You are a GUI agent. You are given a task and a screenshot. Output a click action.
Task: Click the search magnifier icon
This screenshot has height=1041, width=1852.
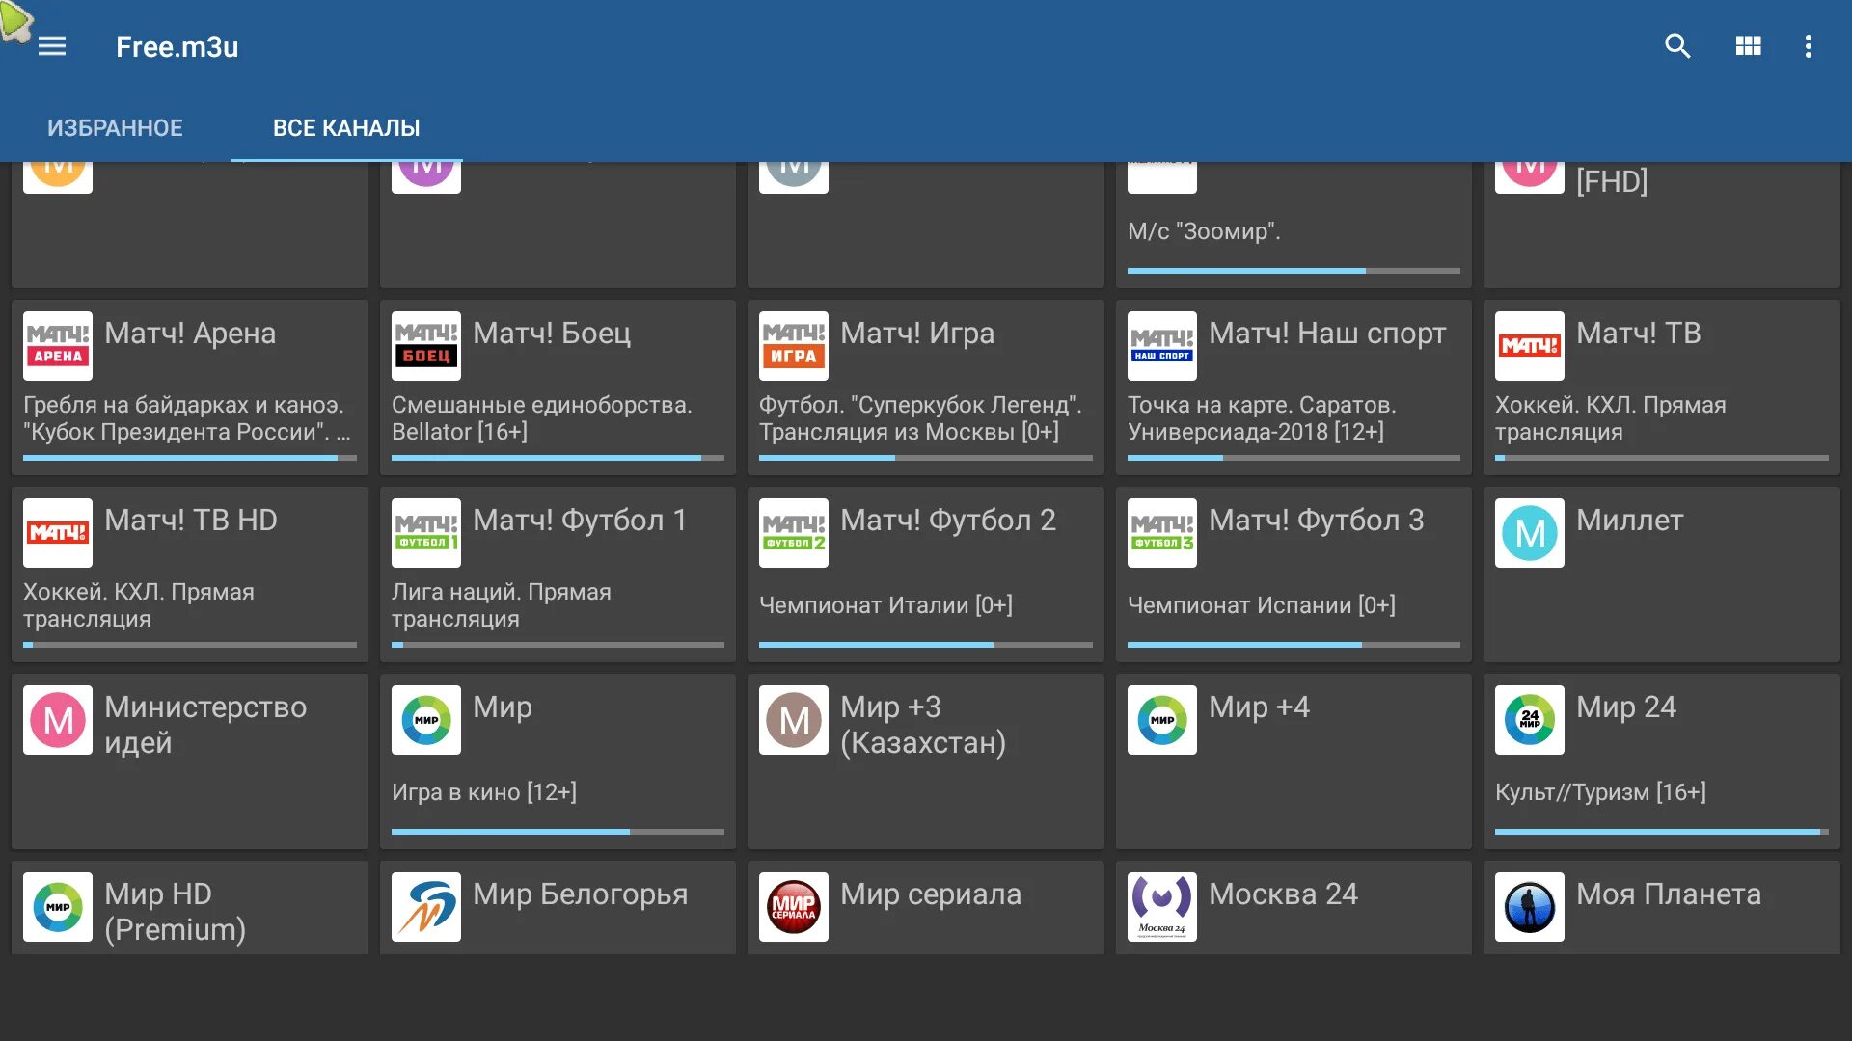click(x=1677, y=46)
